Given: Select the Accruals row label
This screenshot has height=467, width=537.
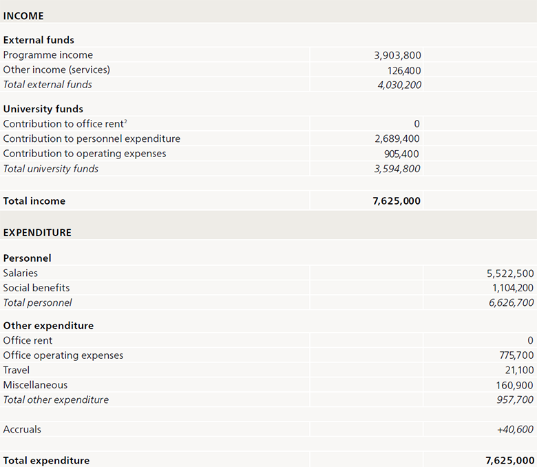Looking at the screenshot, I should 22,429.
